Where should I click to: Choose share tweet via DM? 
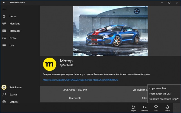click(x=160, y=94)
